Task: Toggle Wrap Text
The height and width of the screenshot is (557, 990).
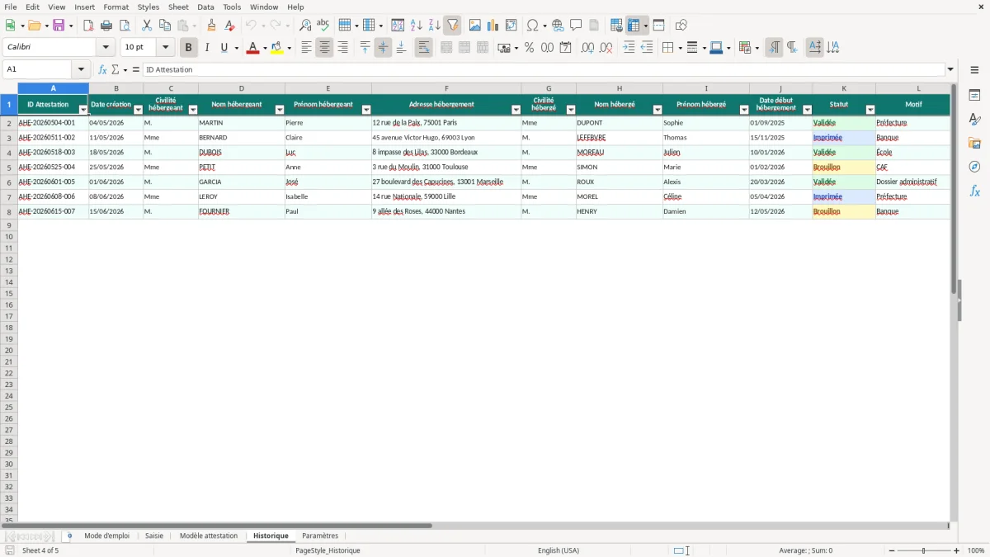Action: coord(423,48)
